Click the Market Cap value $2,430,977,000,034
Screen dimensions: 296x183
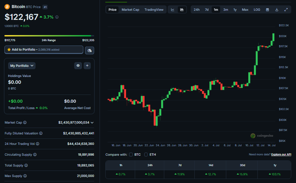(x=74, y=123)
